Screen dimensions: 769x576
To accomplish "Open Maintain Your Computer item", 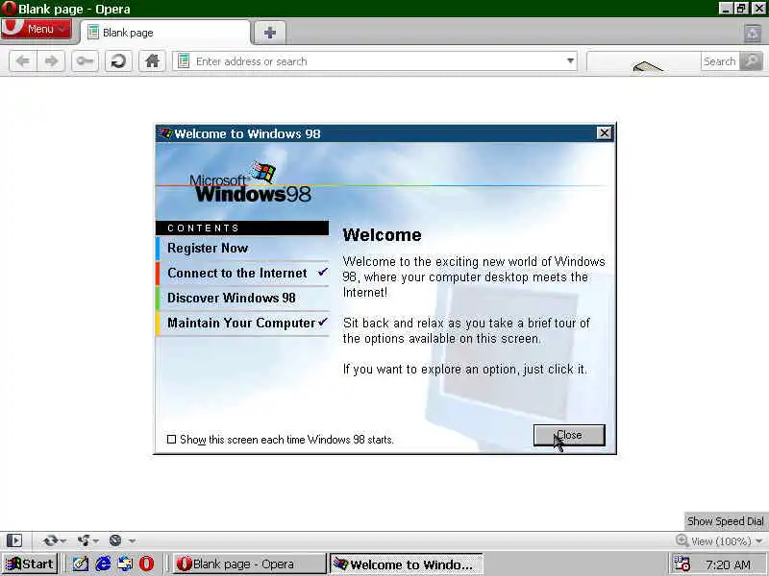I will [x=241, y=323].
